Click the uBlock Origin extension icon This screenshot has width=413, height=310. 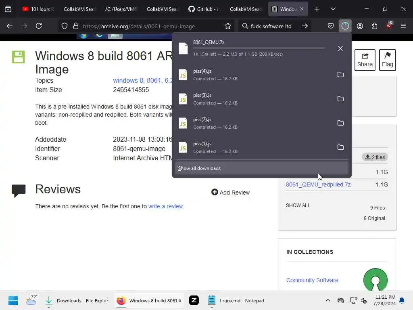point(389,25)
